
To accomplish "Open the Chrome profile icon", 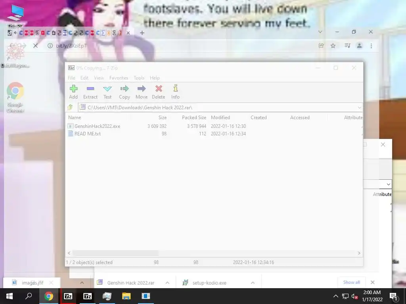I will click(359, 46).
